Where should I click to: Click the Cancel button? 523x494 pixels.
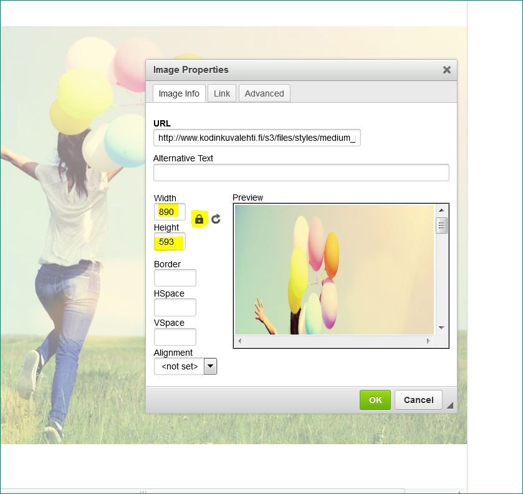418,400
